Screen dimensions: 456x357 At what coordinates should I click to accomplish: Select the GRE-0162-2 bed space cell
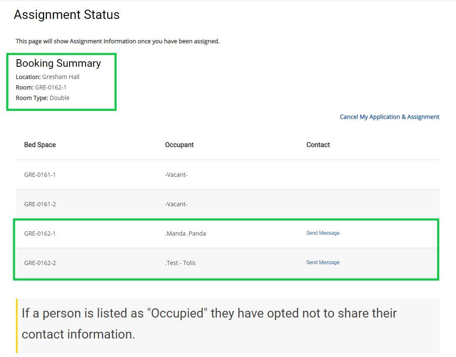tap(40, 263)
